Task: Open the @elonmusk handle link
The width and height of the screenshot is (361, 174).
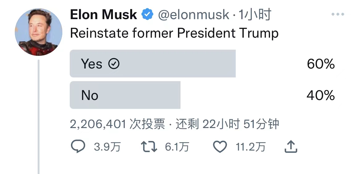Action: 193,14
